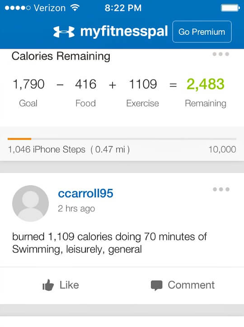
Task: Tap the battery indicator icon
Action: coord(230,8)
